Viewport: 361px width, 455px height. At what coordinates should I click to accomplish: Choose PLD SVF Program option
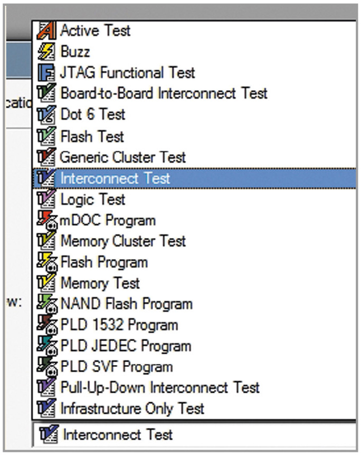[116, 367]
